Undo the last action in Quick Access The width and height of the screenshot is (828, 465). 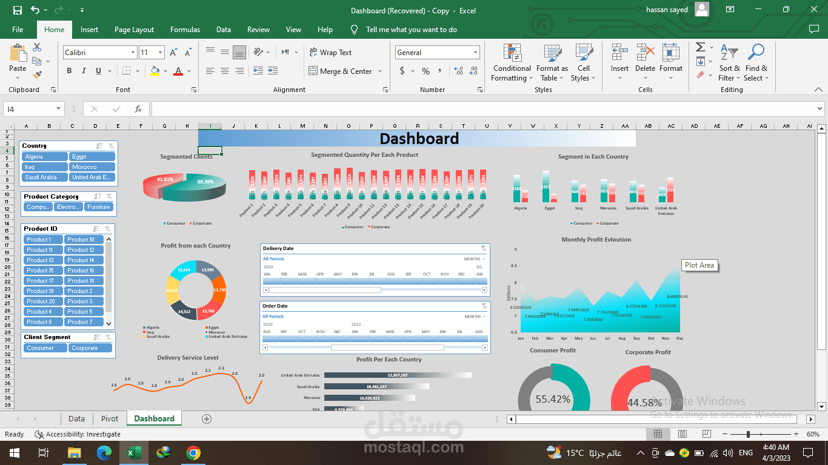35,10
